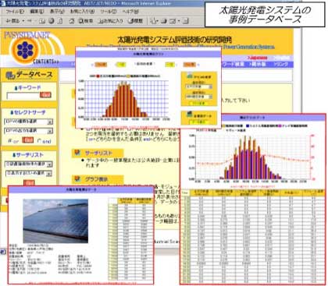Screen dimensions: 328x286
Task: Click the グラフ表示 section heading icon
Action: 77,179
